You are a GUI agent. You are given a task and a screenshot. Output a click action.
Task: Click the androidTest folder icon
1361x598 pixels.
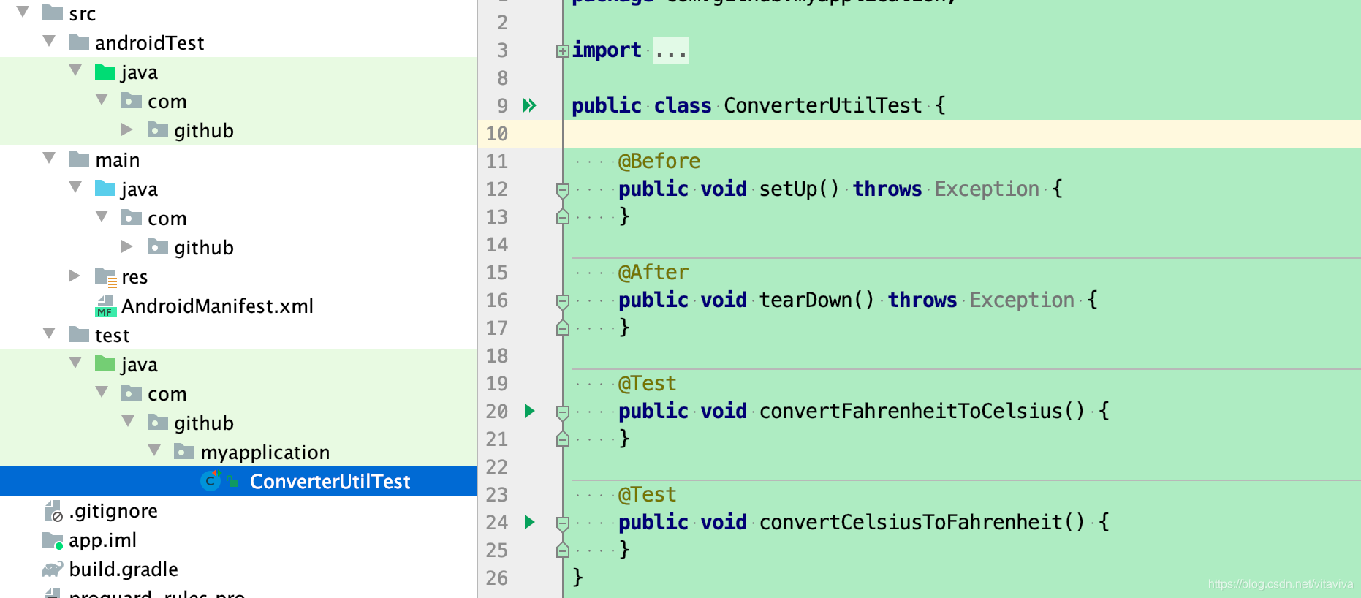click(79, 42)
